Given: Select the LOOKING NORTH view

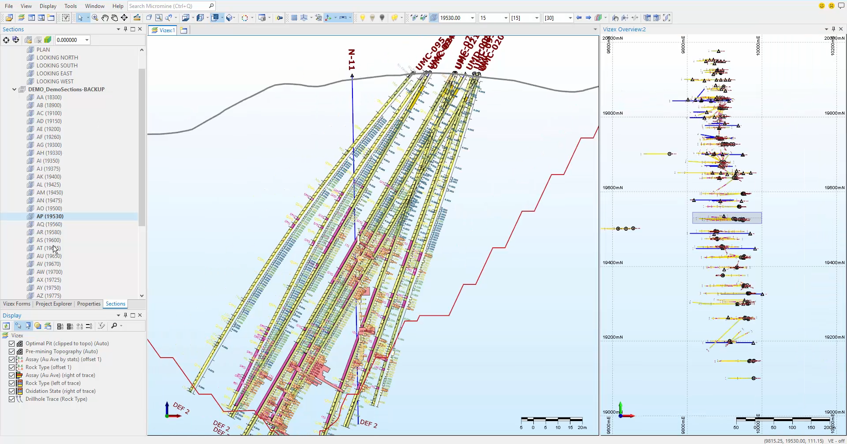Looking at the screenshot, I should point(57,58).
